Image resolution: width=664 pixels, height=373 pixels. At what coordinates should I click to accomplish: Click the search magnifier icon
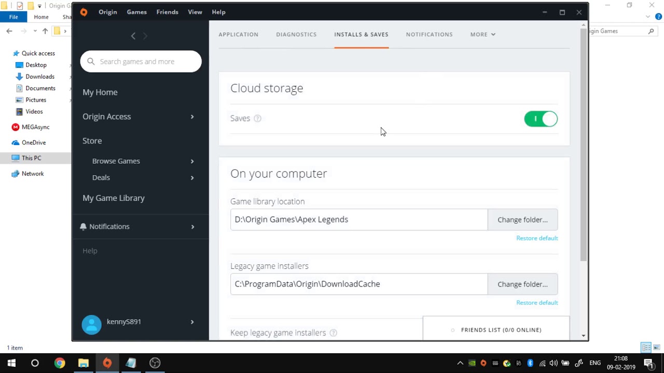pyautogui.click(x=91, y=62)
